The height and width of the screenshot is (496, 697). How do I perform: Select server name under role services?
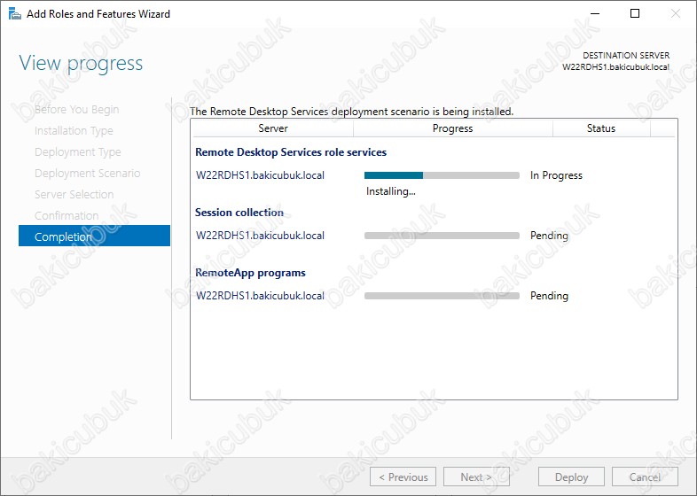pos(260,175)
